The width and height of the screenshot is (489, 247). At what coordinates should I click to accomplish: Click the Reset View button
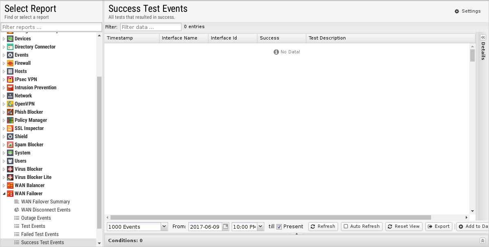pyautogui.click(x=404, y=227)
